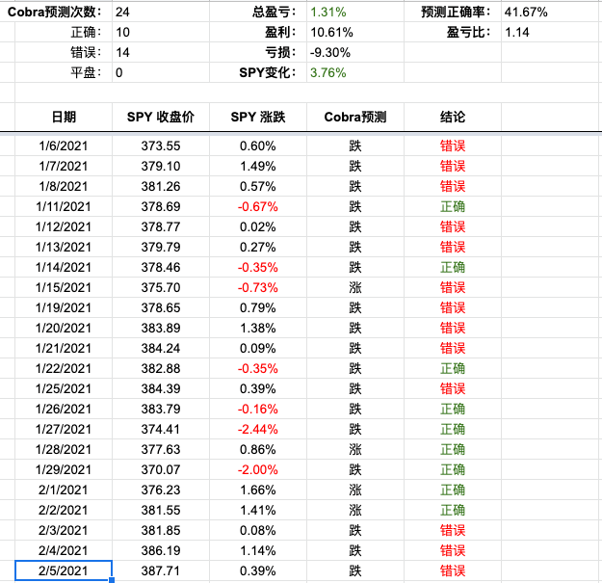Select the 错误 result for 1/7/2021
602x583 pixels.
[x=453, y=167]
